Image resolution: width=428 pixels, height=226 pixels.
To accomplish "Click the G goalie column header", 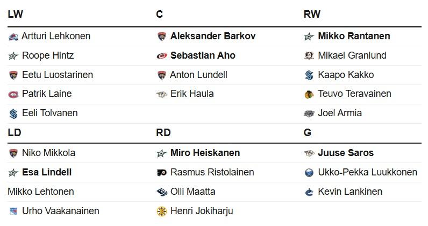I will click(x=308, y=132).
